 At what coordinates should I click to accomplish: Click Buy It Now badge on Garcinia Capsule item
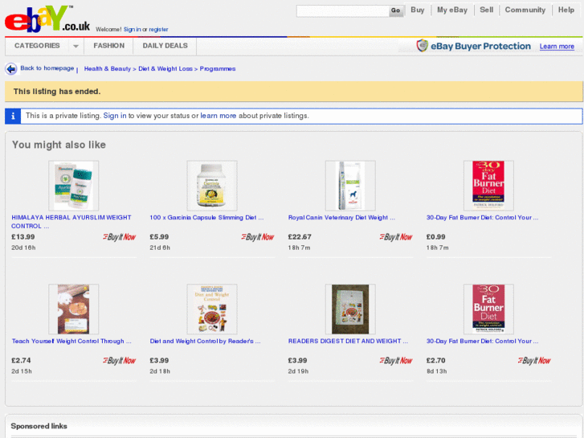(x=258, y=237)
